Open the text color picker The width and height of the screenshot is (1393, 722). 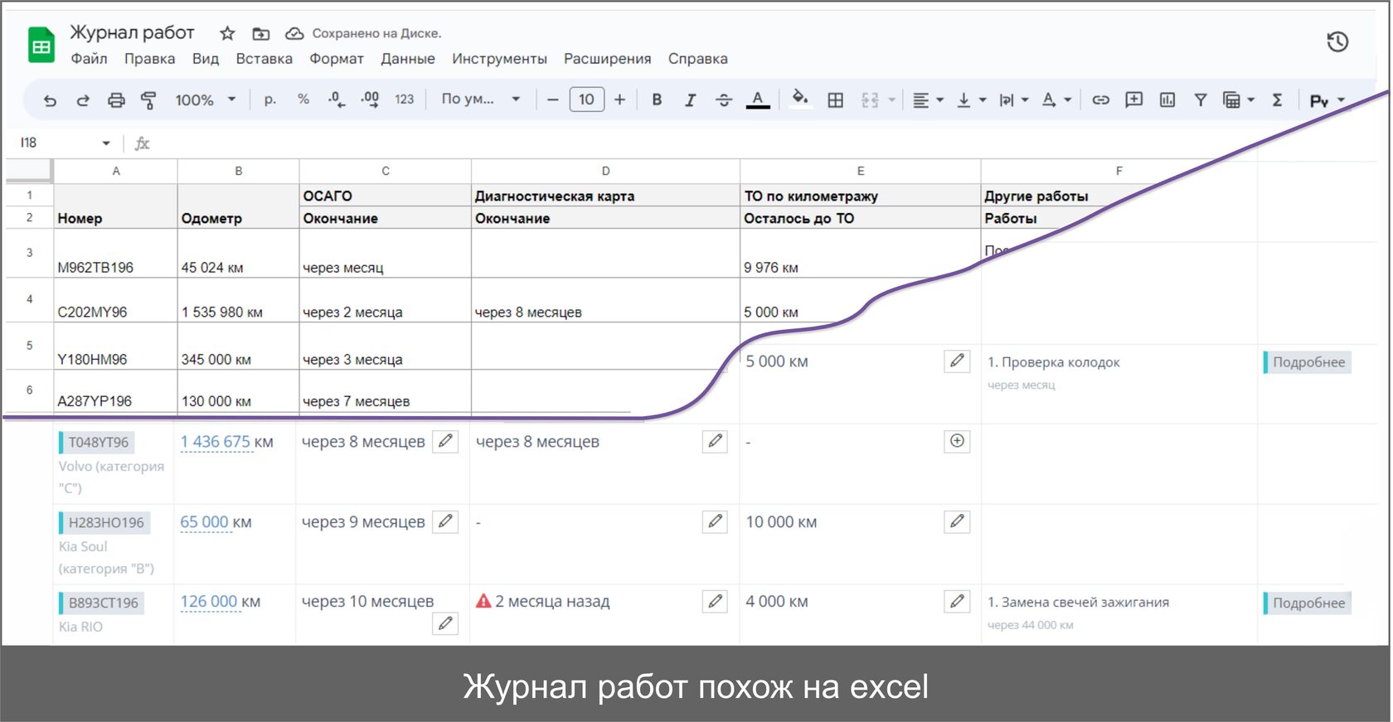click(x=758, y=100)
